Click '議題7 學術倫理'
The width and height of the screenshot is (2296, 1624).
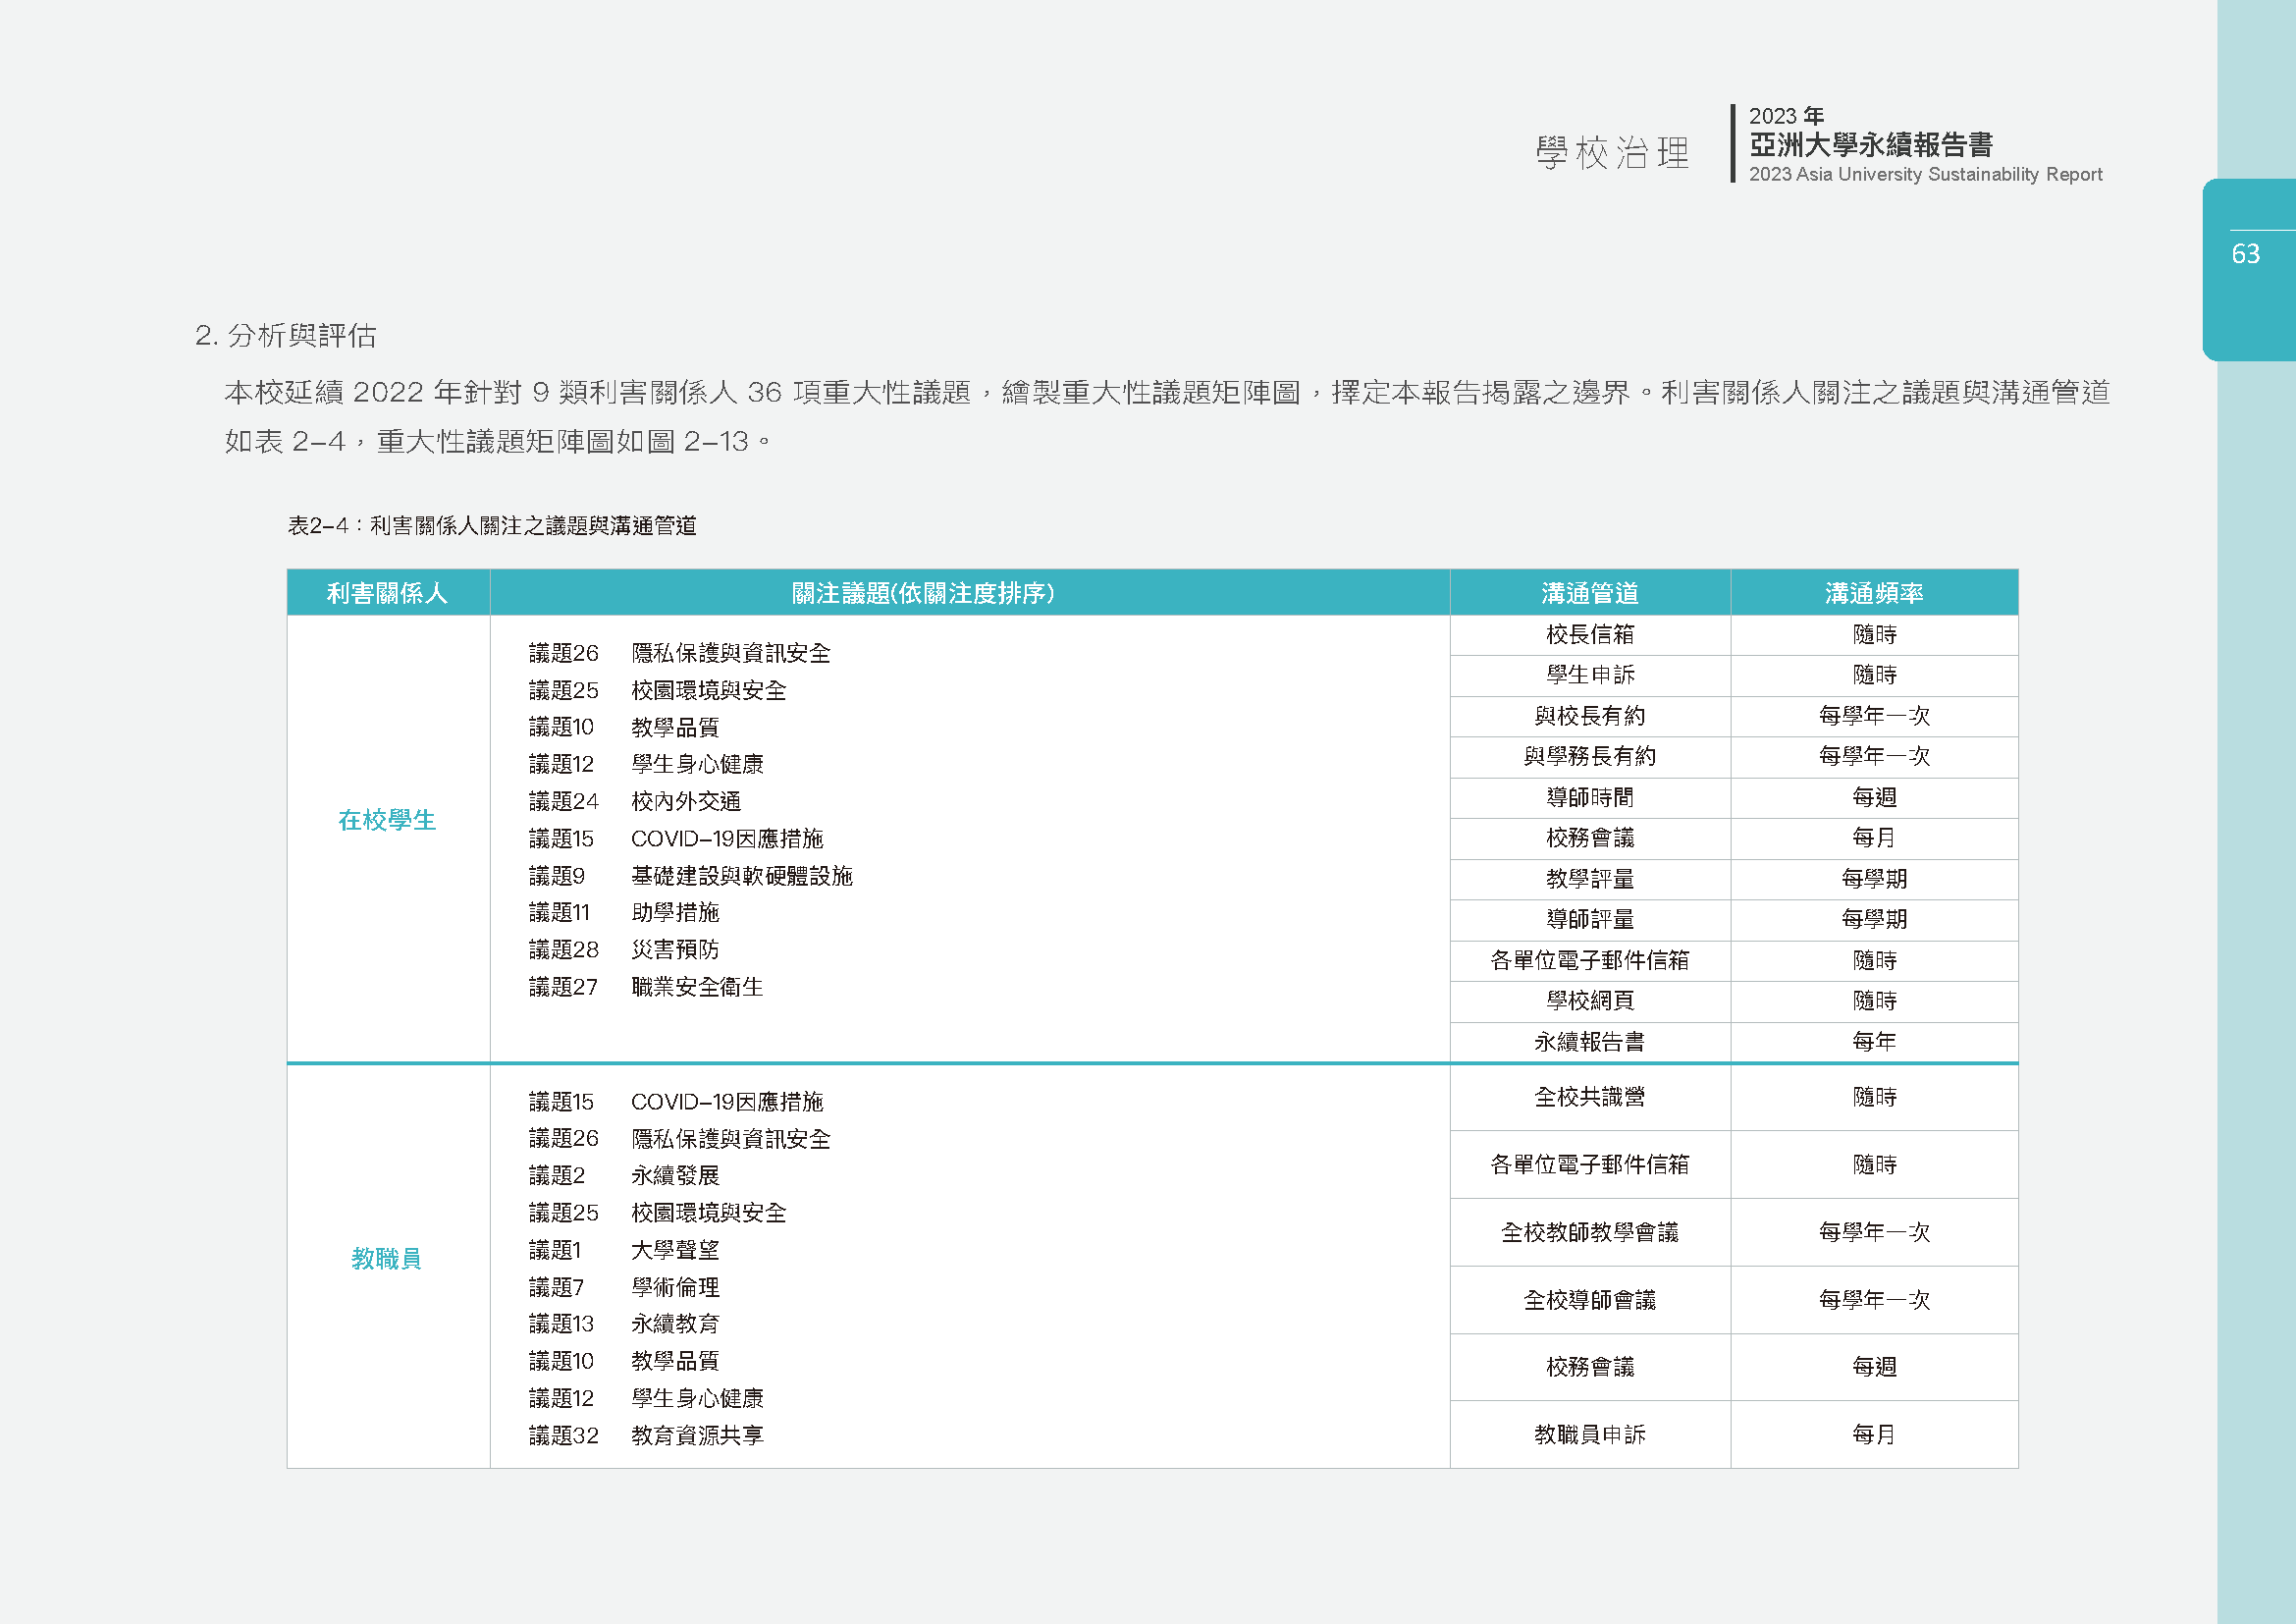[624, 1287]
